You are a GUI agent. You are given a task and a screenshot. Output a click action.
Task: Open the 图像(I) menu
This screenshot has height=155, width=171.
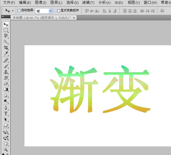tap(41, 3)
